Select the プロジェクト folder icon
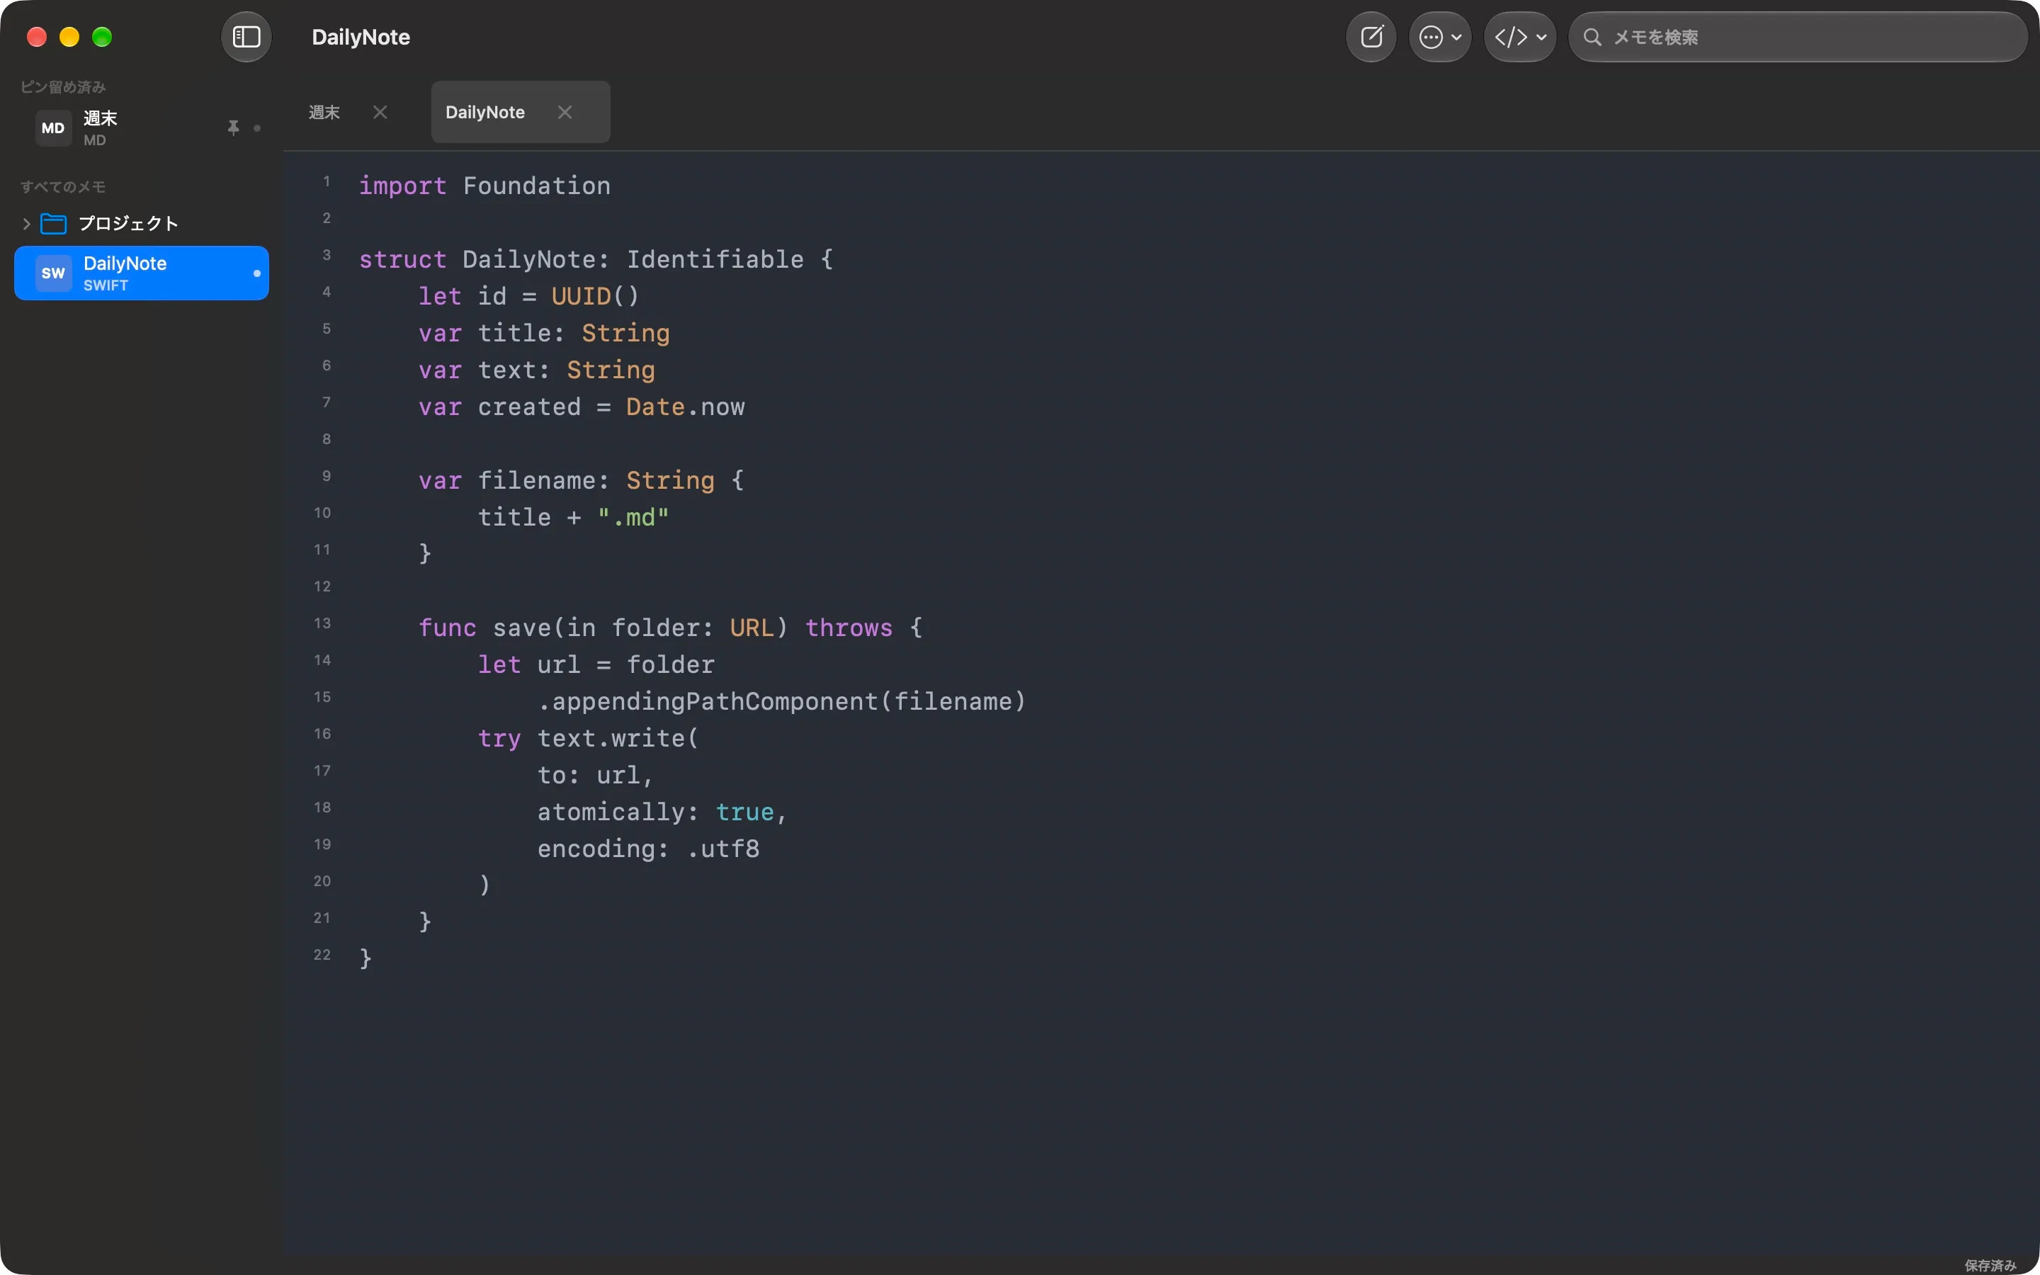Viewport: 2040px width, 1275px height. click(54, 223)
